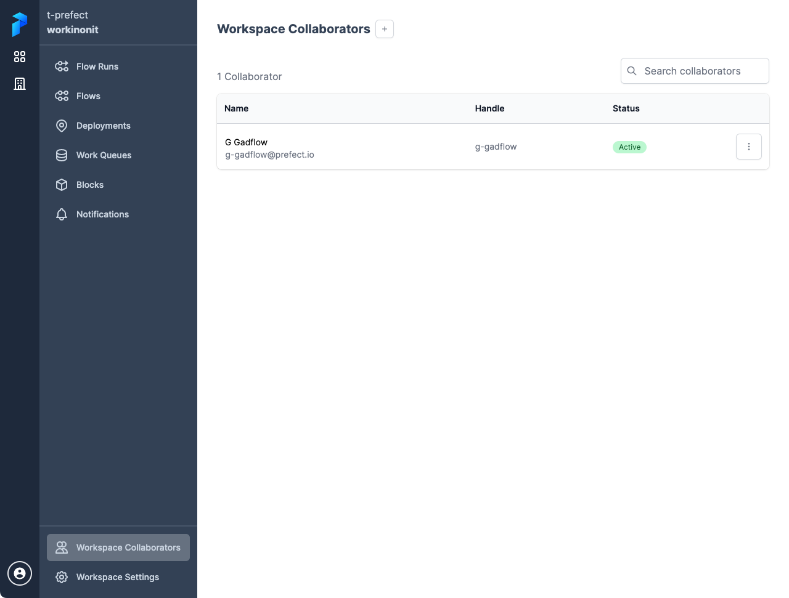789x598 pixels.
Task: Click the Work Queues database icon
Action: 62,155
